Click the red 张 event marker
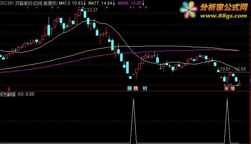Image resolution: width=251 pixels, height=144 pixels. click(226, 88)
